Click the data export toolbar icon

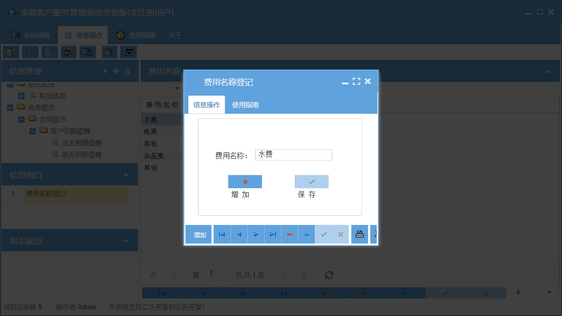109,52
